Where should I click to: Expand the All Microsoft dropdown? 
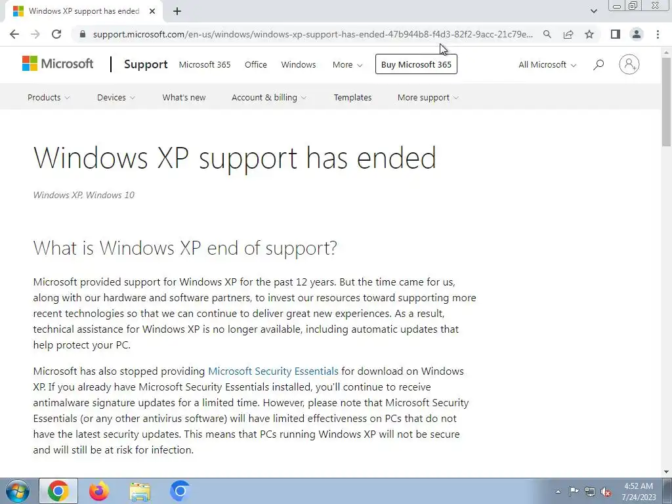[547, 65]
